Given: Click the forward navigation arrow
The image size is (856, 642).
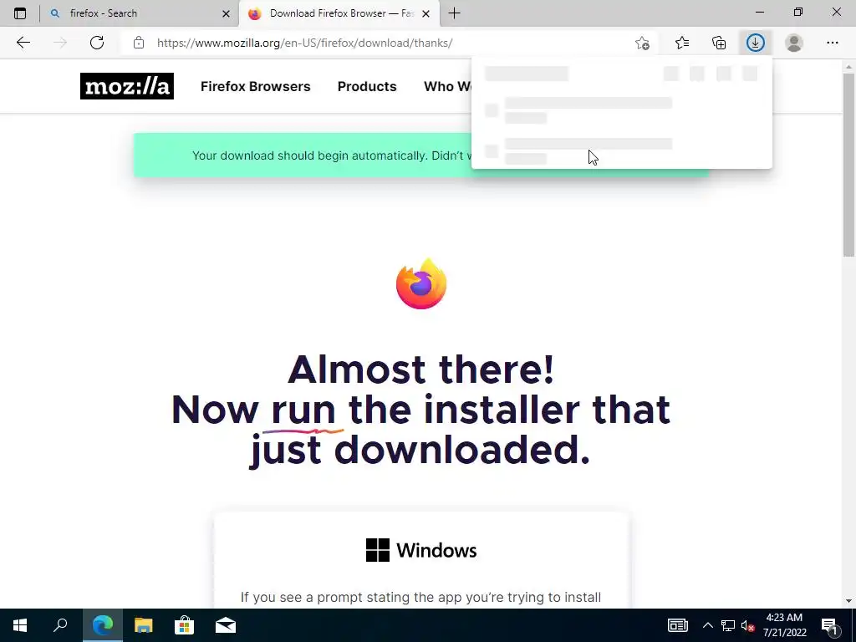Looking at the screenshot, I should point(60,43).
